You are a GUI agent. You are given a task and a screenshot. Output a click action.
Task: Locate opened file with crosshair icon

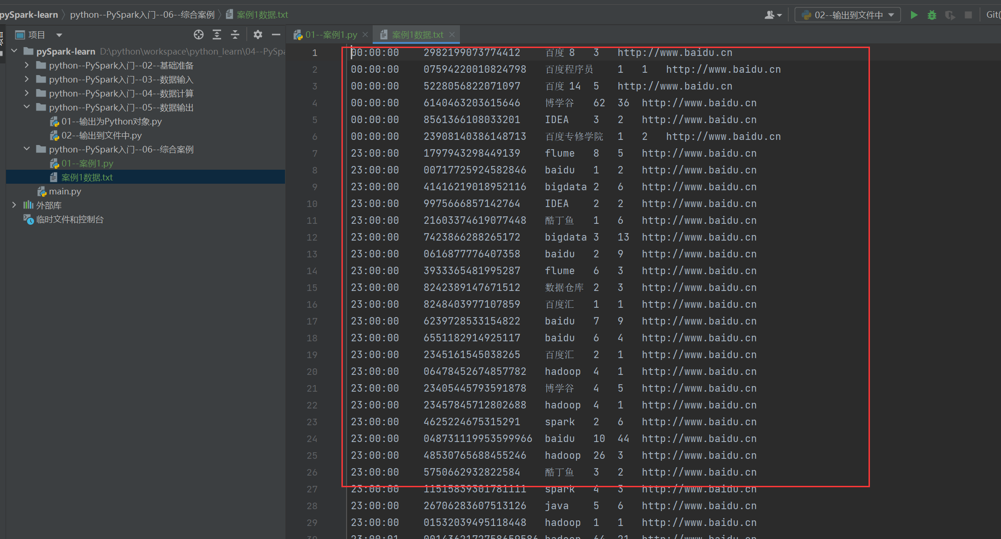click(x=199, y=35)
